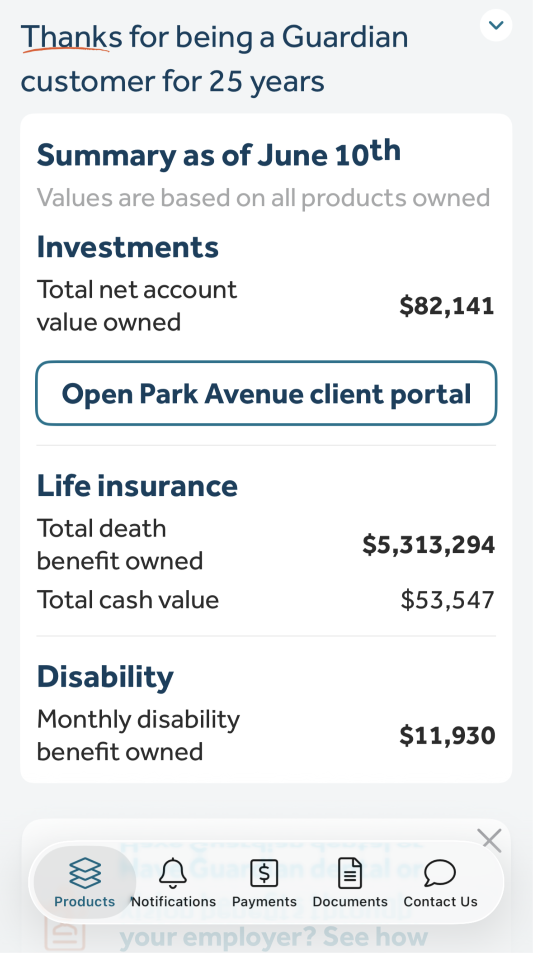Viewport: 533px width, 953px height.
Task: Switch to the Notifications tab label
Action: pyautogui.click(x=173, y=901)
